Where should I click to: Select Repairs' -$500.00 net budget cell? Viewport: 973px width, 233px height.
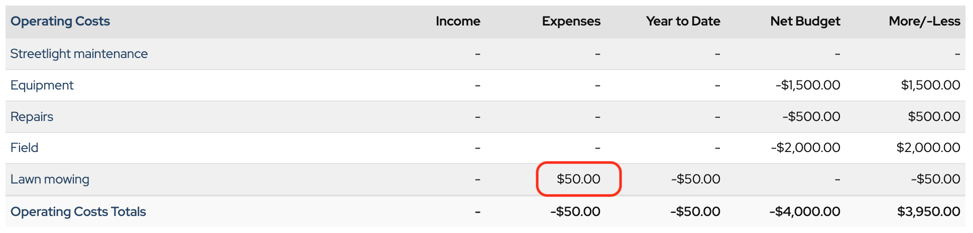811,116
